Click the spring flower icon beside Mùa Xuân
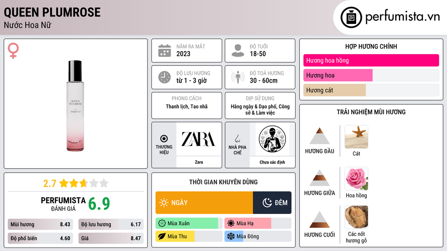This screenshot has width=447, height=251. click(x=162, y=224)
